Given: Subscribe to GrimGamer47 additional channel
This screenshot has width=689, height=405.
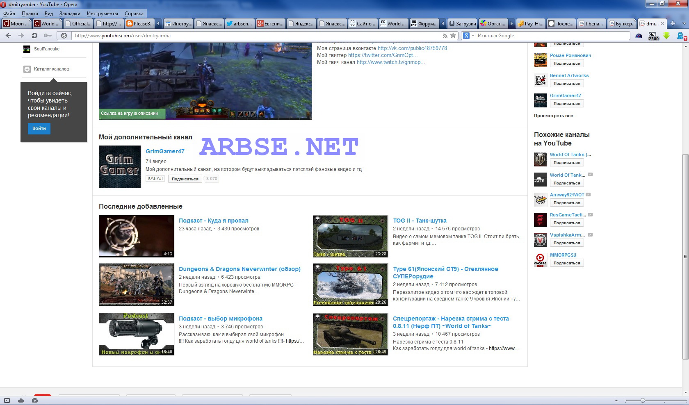Looking at the screenshot, I should click(185, 179).
